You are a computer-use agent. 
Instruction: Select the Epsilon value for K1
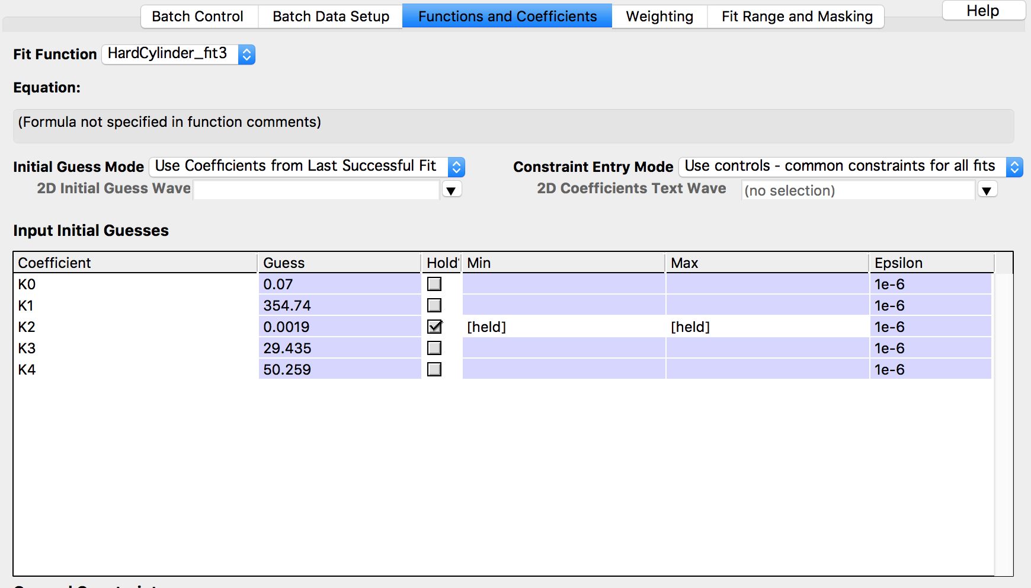pos(931,305)
